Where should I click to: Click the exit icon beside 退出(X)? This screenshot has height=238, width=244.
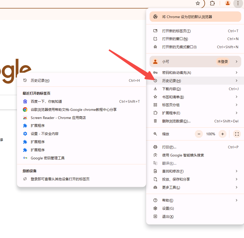[x=155, y=216]
